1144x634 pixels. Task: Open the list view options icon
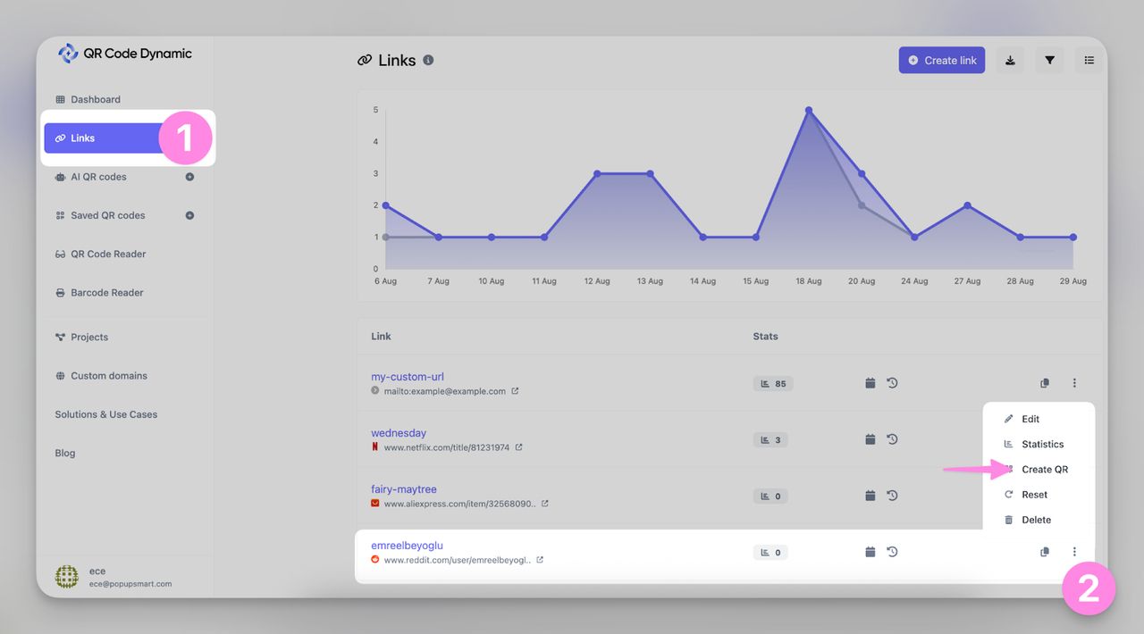pos(1089,61)
